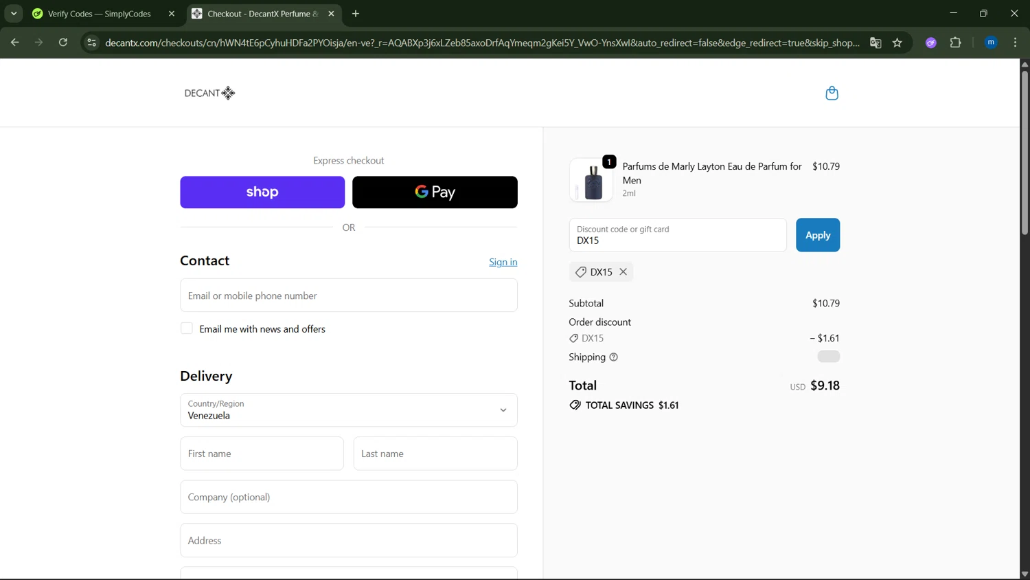Close the Verify Codes SimplyCodes tab
This screenshot has width=1030, height=580.
172,14
